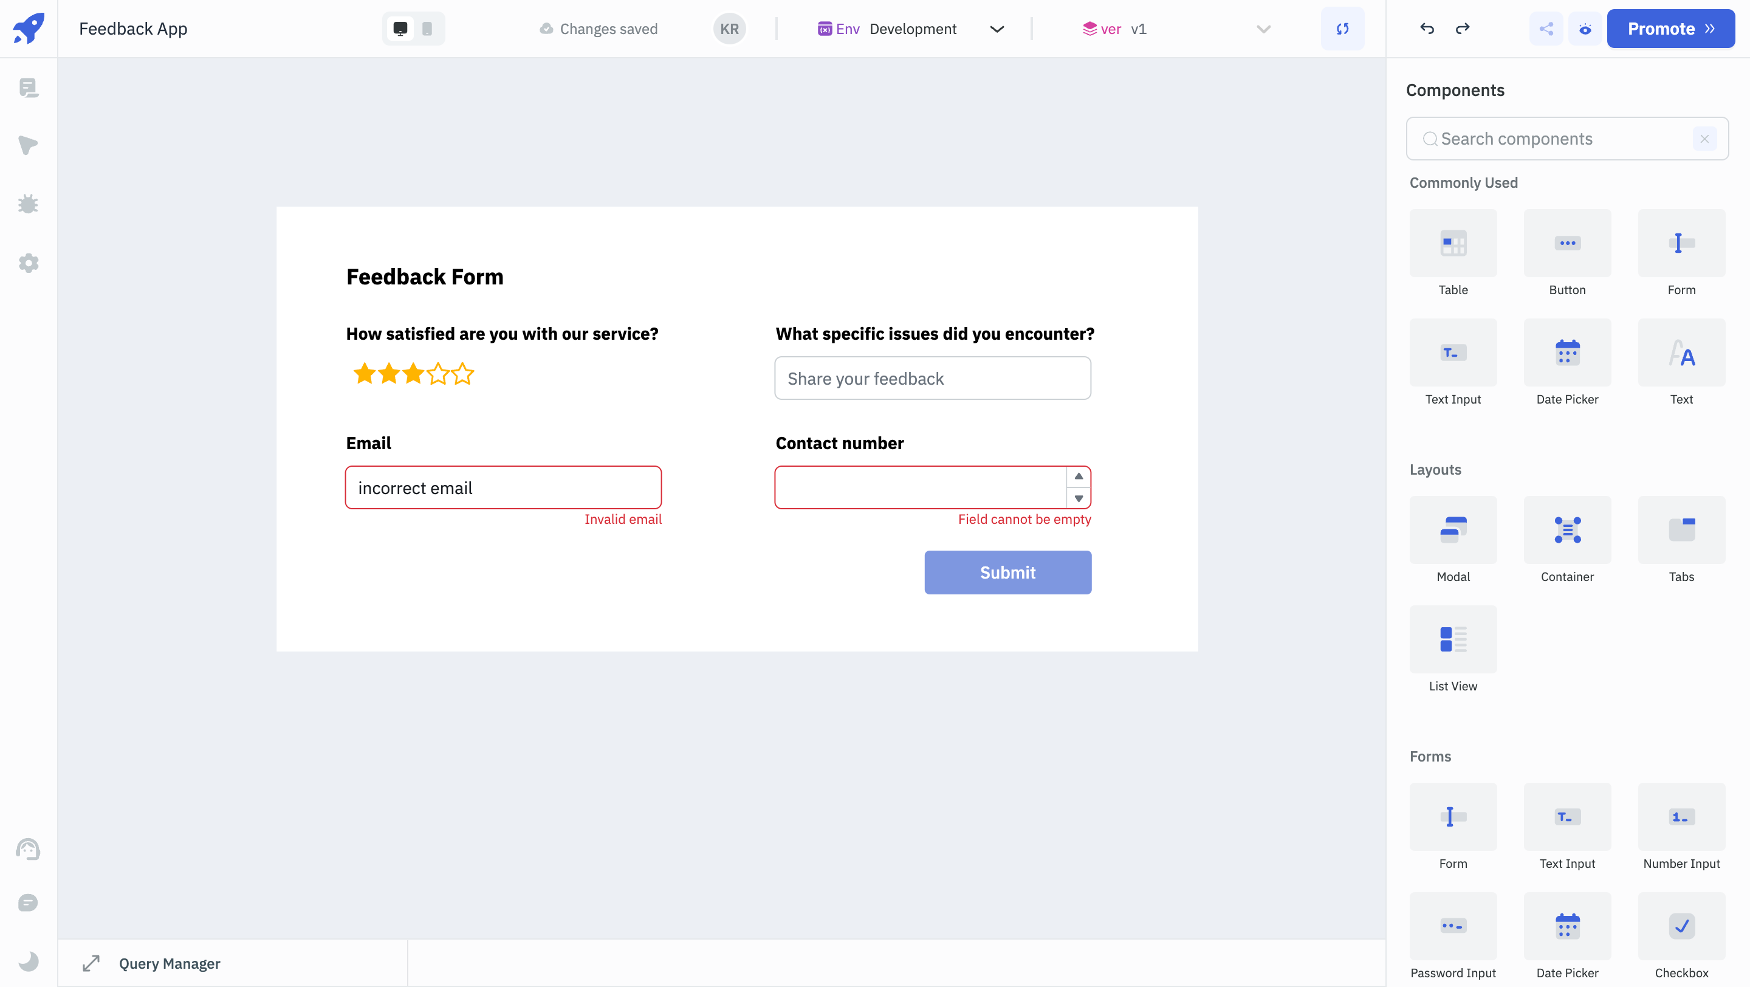Click the third star rating toggle

pyautogui.click(x=413, y=374)
